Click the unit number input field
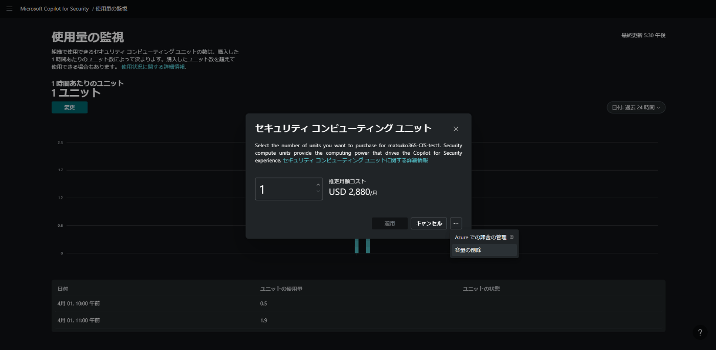 [289, 189]
